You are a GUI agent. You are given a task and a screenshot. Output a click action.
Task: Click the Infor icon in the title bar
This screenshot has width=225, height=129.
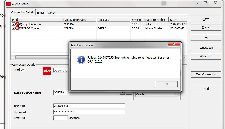pos(8,4)
